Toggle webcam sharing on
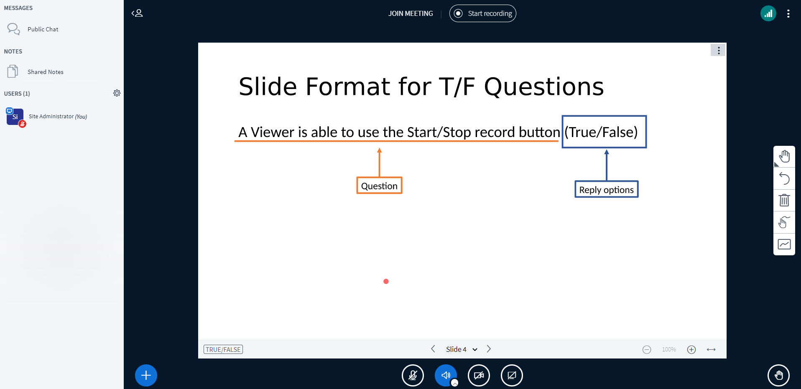 (x=479, y=375)
